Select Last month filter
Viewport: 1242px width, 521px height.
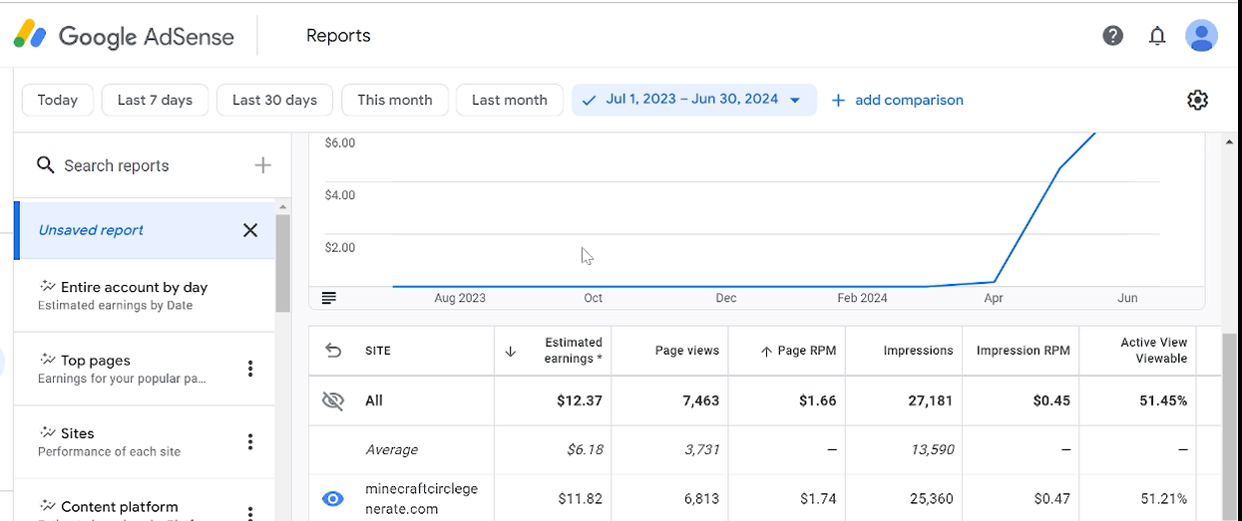pyautogui.click(x=510, y=100)
